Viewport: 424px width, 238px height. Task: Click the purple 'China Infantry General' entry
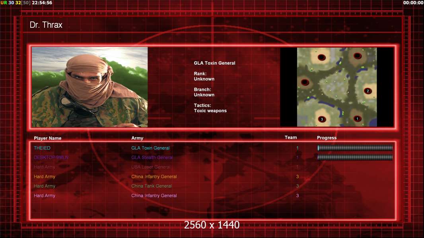pyautogui.click(x=154, y=196)
